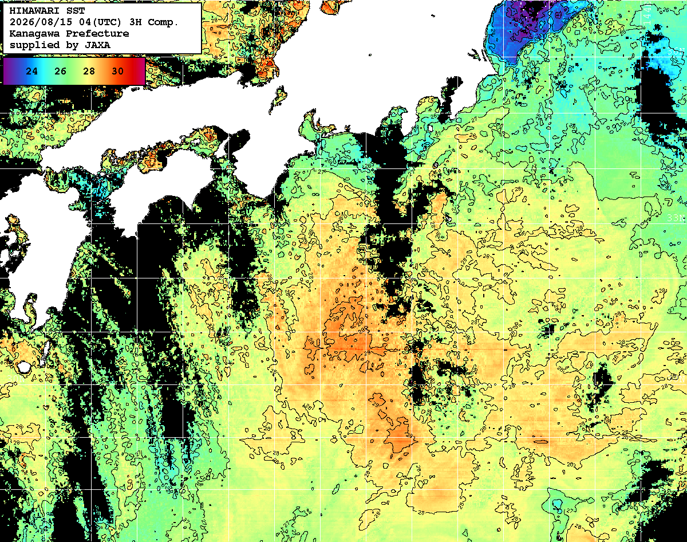Click the 30 label on color scale
This screenshot has width=687, height=542.
click(117, 72)
